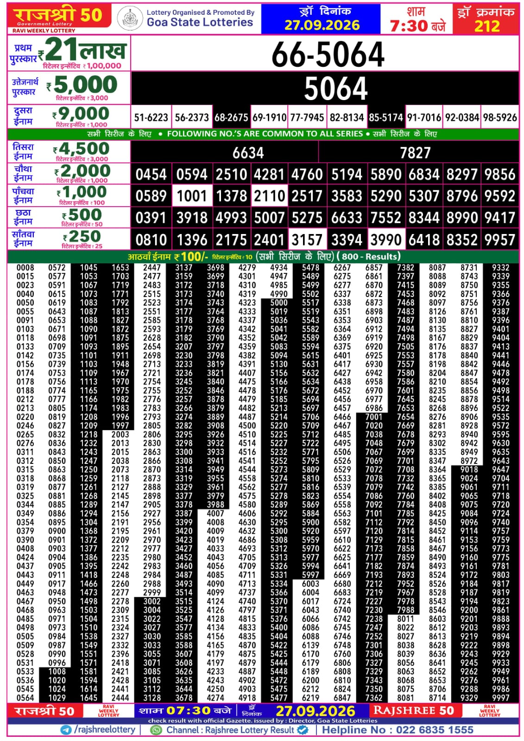The image size is (524, 741).
Task: Click second prize number 68-2675
Action: pos(231,117)
